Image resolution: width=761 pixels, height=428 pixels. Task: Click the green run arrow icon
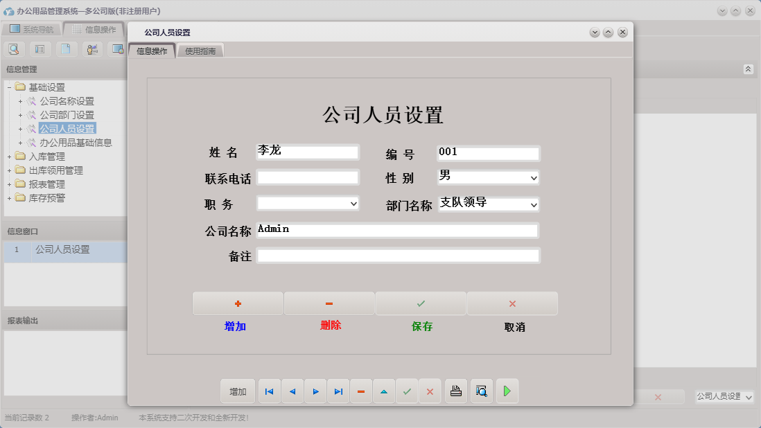[x=507, y=391]
